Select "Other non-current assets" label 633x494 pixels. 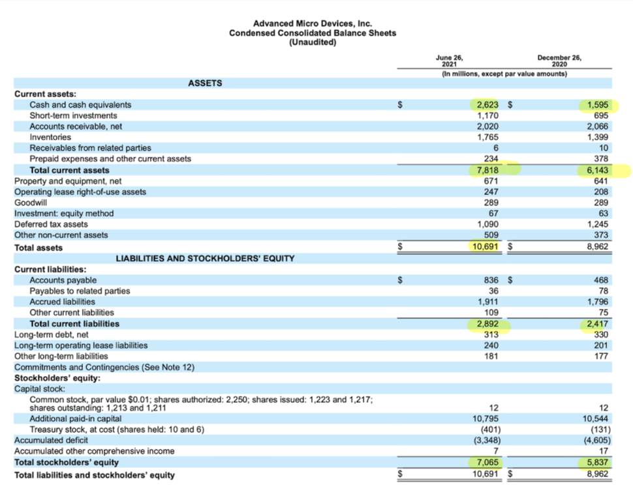pos(61,235)
